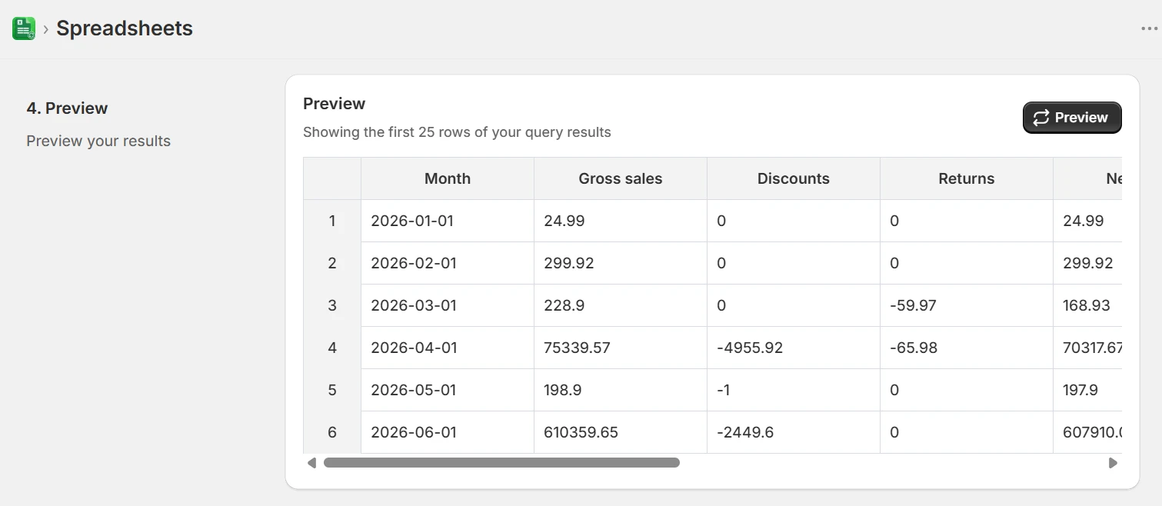Select the Month column header
1162x506 pixels.
click(x=448, y=178)
